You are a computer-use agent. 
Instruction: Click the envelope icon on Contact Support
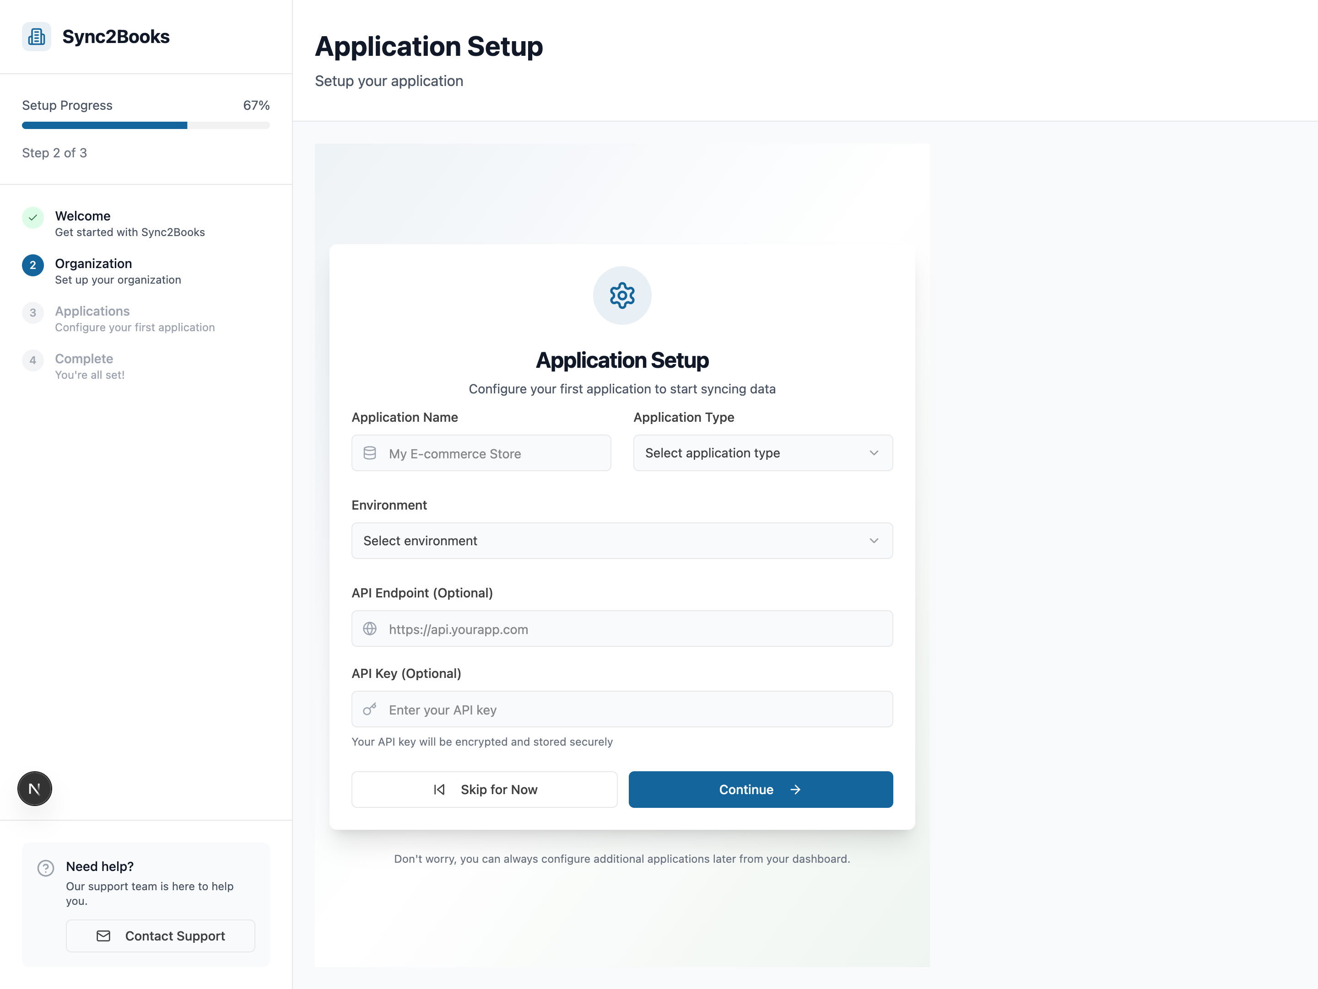[103, 936]
